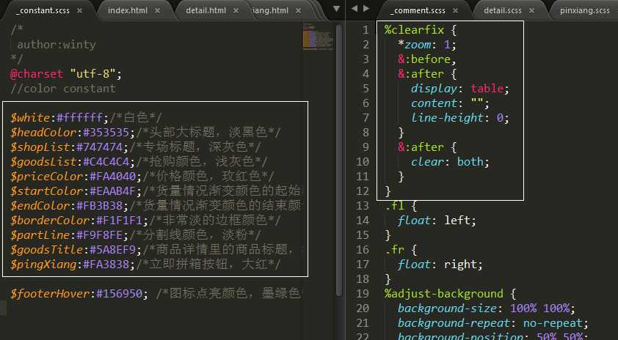The height and width of the screenshot is (340, 618).
Task: Click the background-size: 100% 100%; declaration
Action: tap(487, 308)
